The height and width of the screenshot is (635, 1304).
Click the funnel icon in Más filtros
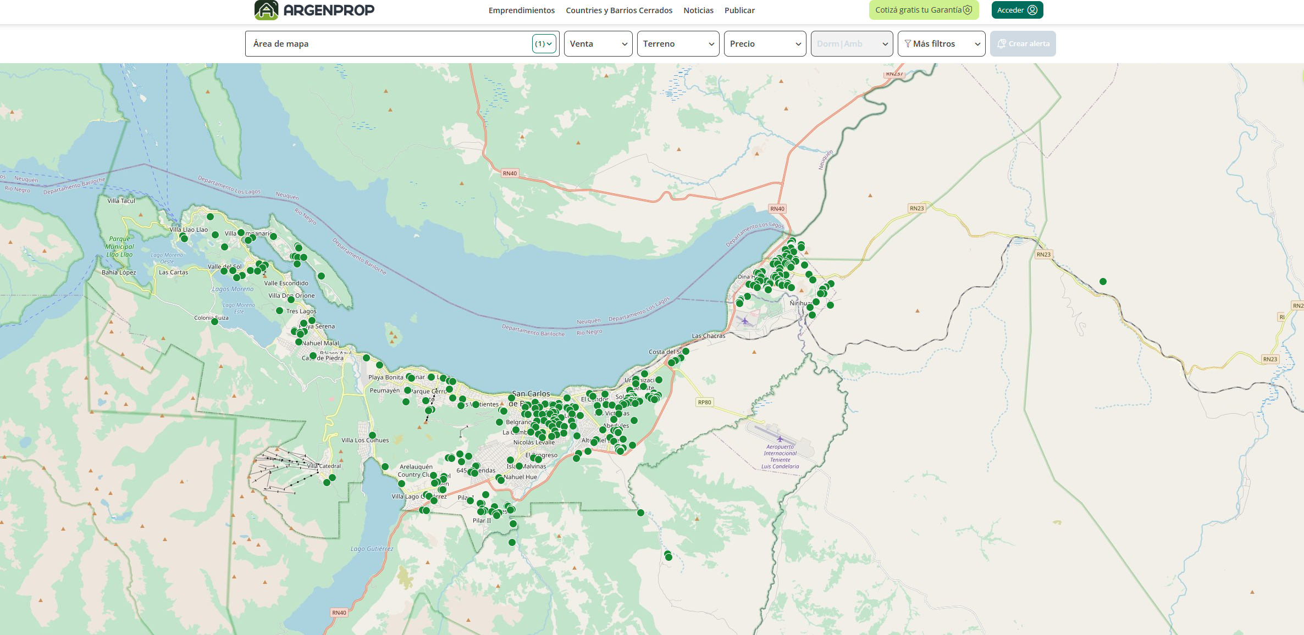coord(908,44)
